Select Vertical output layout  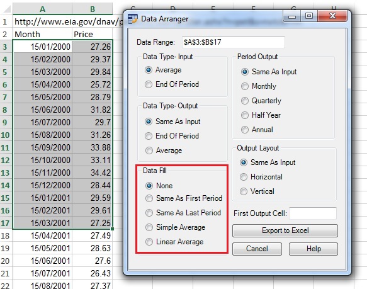[x=257, y=191]
